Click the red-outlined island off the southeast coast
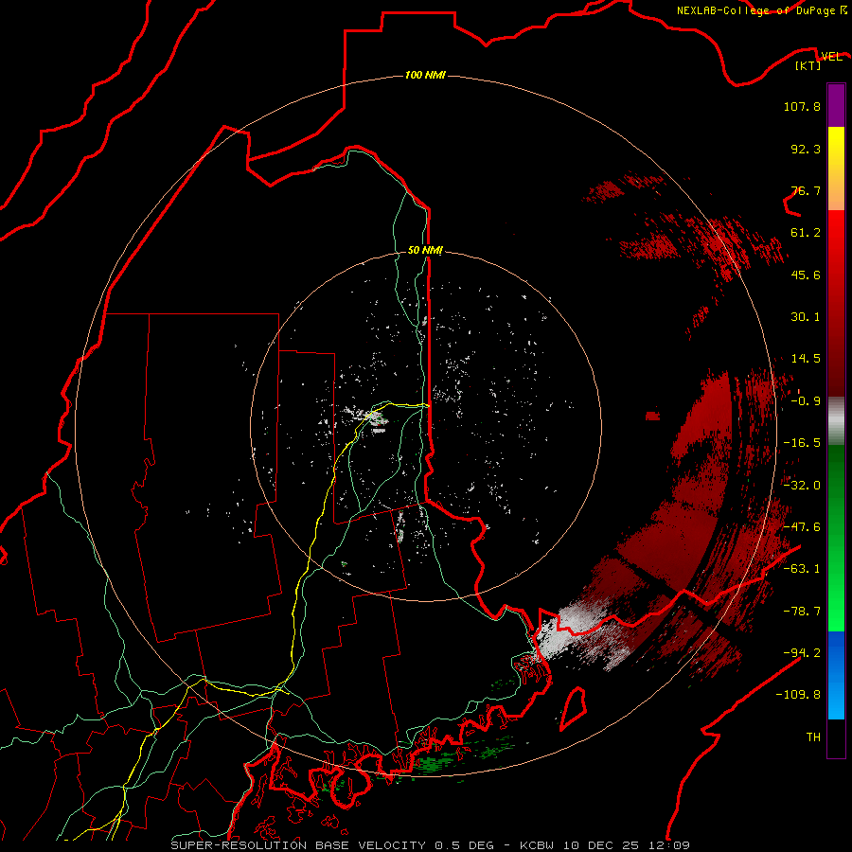Screen dimensions: 852x852 pos(574,708)
